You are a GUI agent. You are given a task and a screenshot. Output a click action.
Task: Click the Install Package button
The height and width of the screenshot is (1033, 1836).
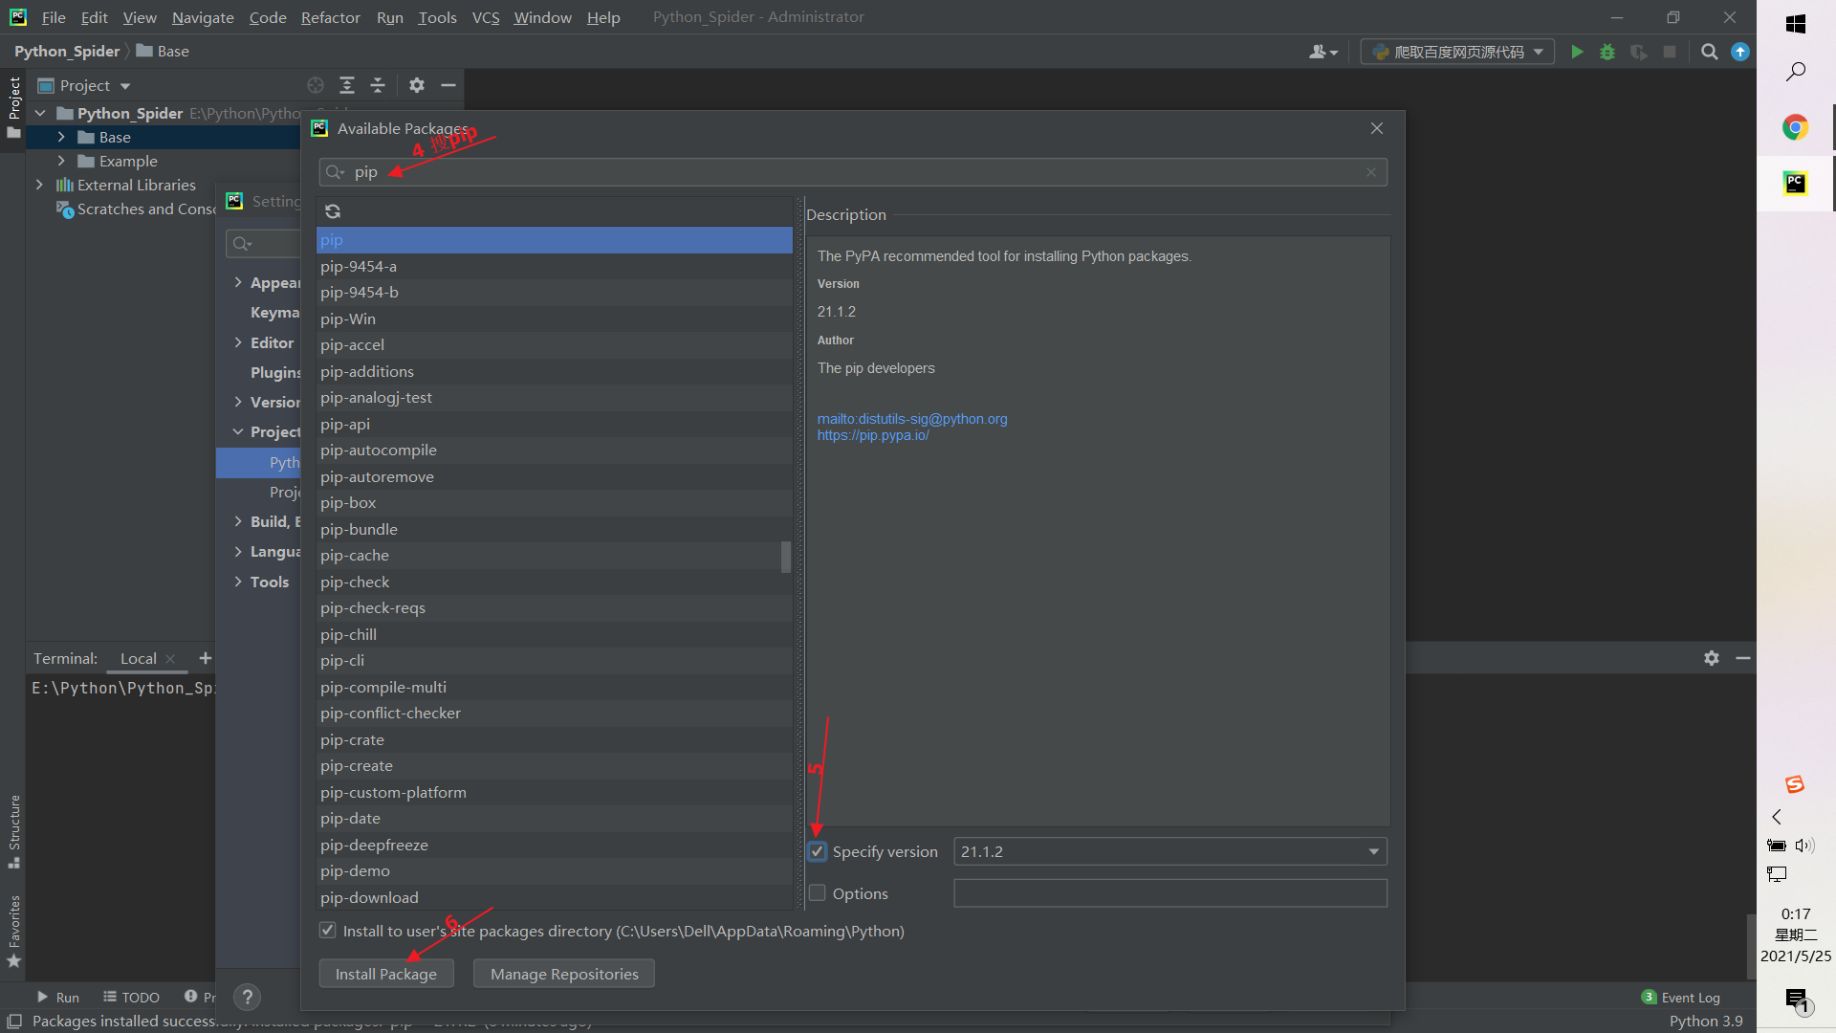click(x=385, y=974)
